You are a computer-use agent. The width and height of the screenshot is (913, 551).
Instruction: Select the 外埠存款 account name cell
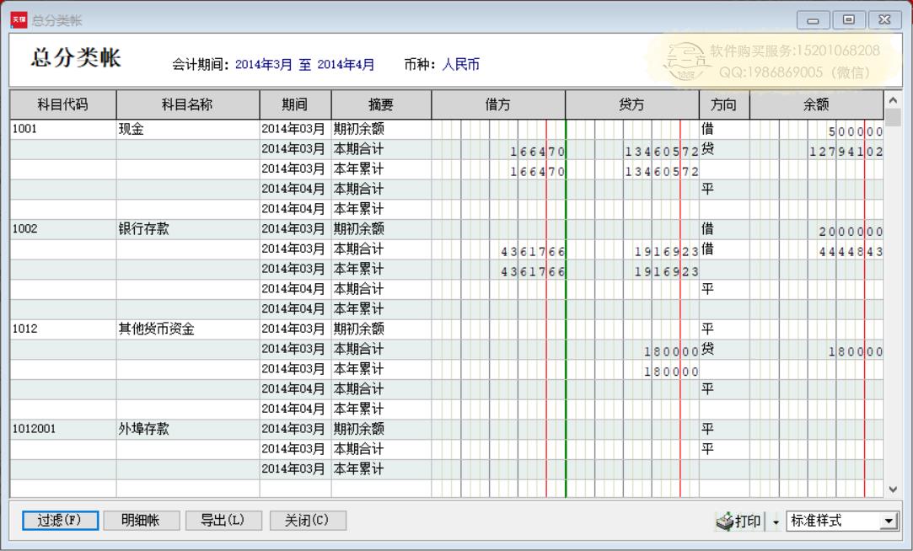(x=187, y=428)
